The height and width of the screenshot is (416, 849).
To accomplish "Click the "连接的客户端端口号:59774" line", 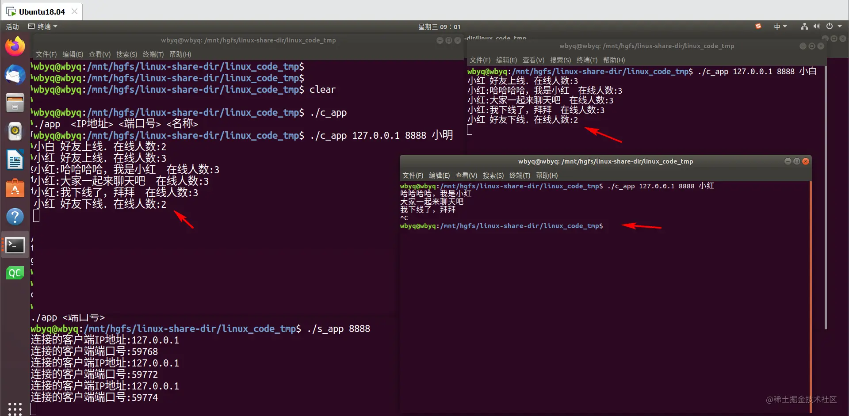I will (x=94, y=397).
